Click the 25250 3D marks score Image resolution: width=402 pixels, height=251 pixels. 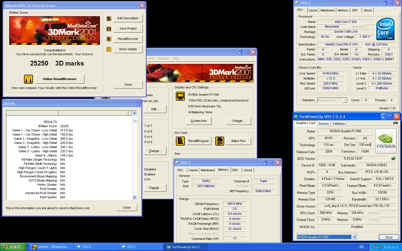57,64
